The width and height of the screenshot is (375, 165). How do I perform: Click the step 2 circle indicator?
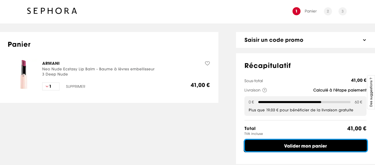pyautogui.click(x=328, y=11)
